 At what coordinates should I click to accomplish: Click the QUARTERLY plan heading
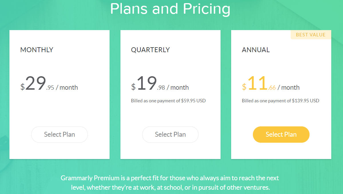(150, 50)
